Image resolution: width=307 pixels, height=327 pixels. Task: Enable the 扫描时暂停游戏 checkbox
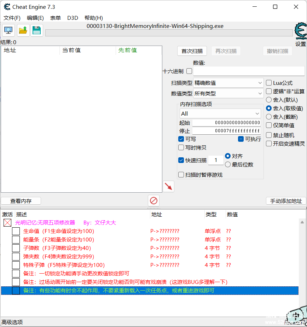tap(181, 175)
